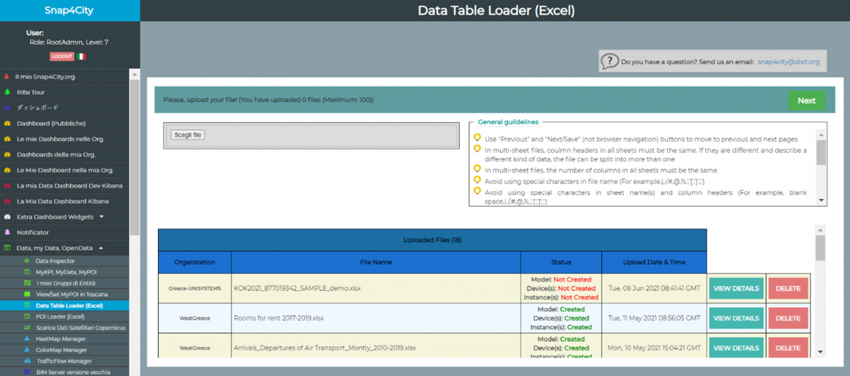Collapse the Data, my Data, OpenData section
This screenshot has height=376, width=850.
tap(101, 248)
